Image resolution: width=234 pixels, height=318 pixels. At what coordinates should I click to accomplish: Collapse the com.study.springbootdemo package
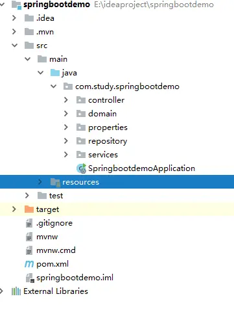[53, 86]
